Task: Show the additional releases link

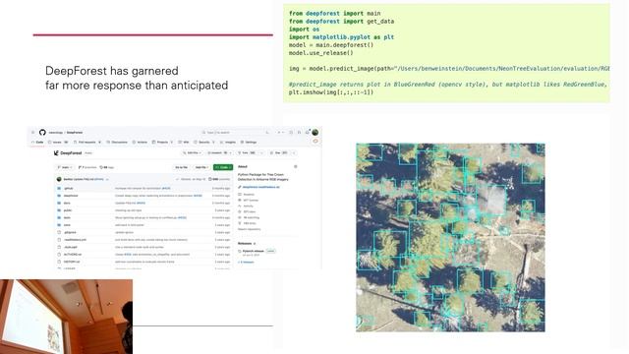Action: [247, 263]
